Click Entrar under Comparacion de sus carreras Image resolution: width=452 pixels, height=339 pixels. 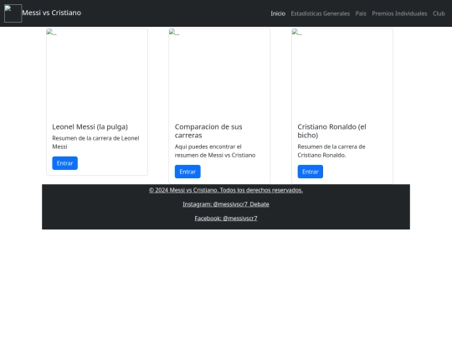coord(187,172)
